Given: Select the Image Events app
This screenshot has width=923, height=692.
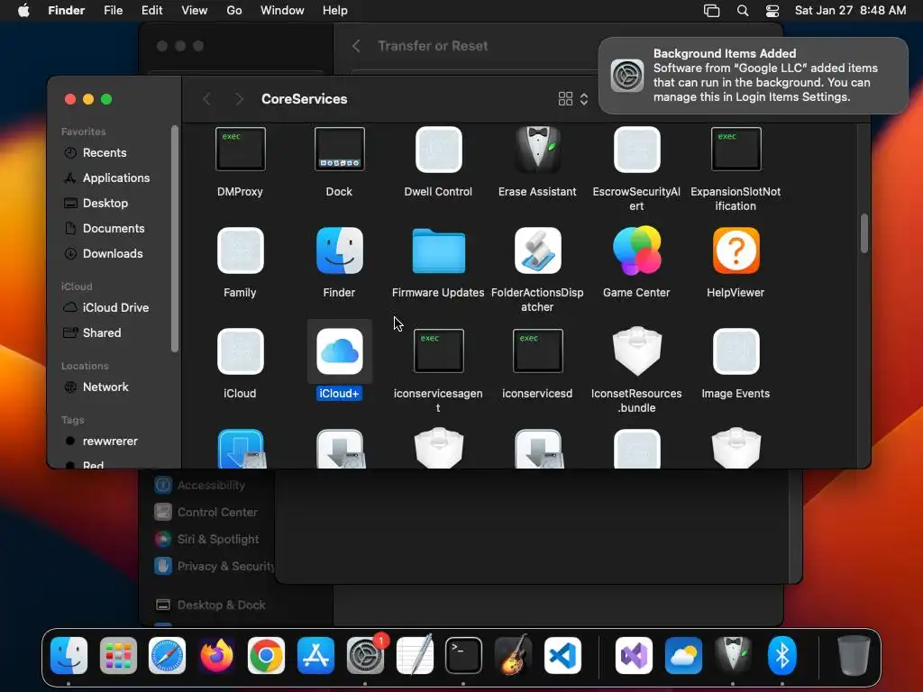Looking at the screenshot, I should [x=736, y=352].
